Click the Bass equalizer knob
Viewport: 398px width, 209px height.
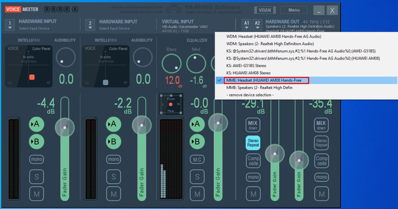click(171, 64)
